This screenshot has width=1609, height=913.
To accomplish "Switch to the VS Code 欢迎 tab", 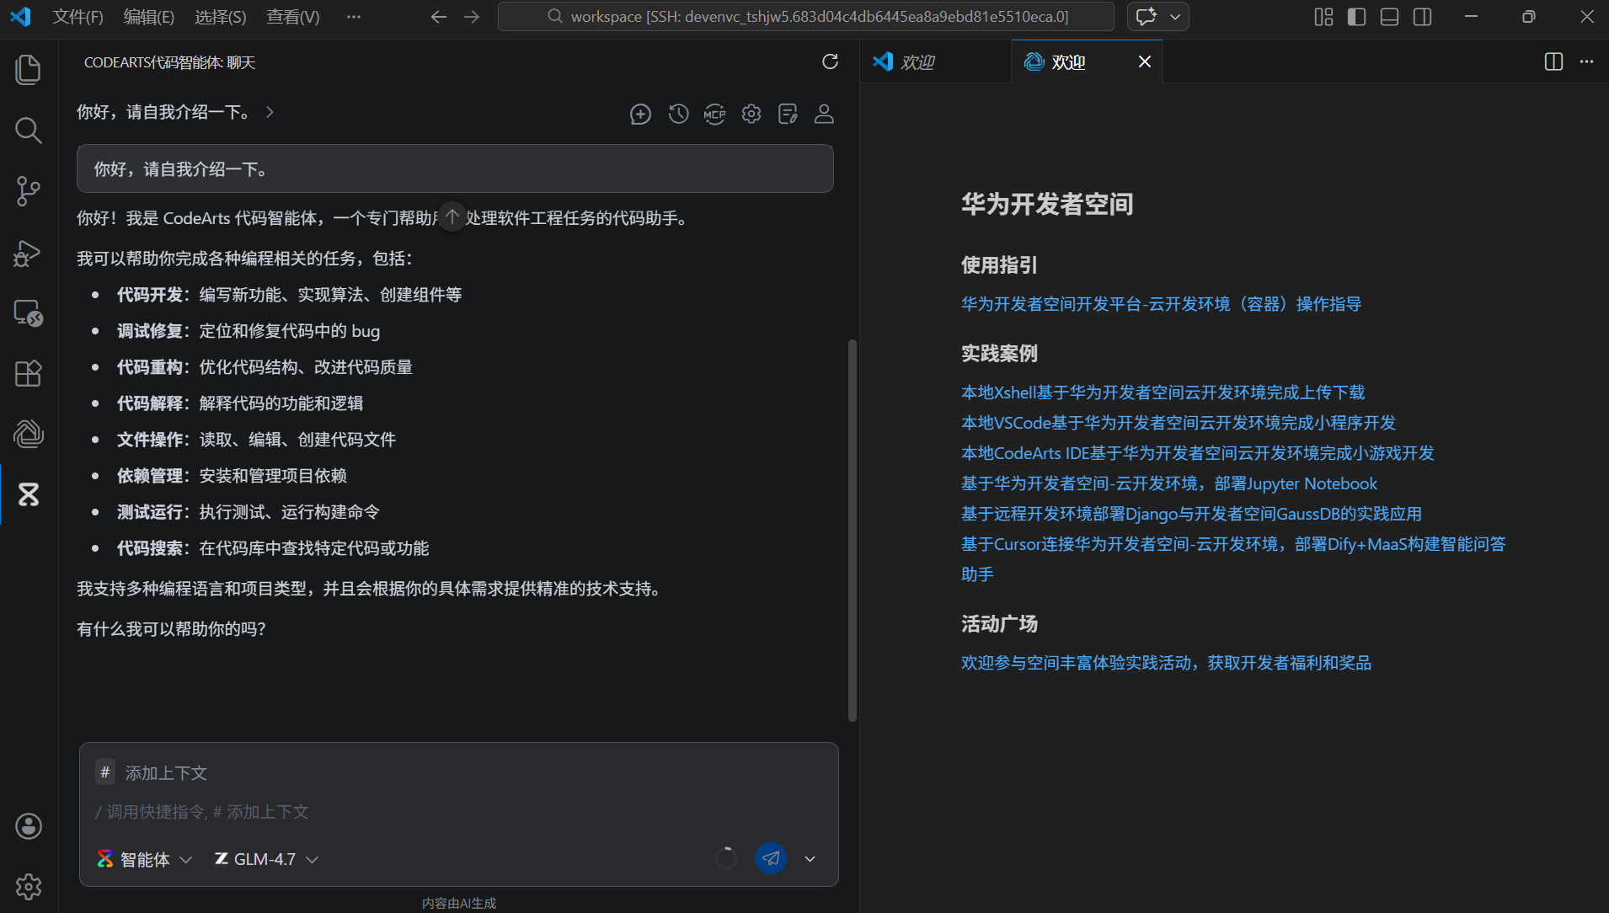I will [x=935, y=61].
